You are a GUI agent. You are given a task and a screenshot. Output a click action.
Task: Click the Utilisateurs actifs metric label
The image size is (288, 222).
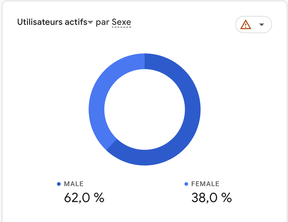(52, 22)
